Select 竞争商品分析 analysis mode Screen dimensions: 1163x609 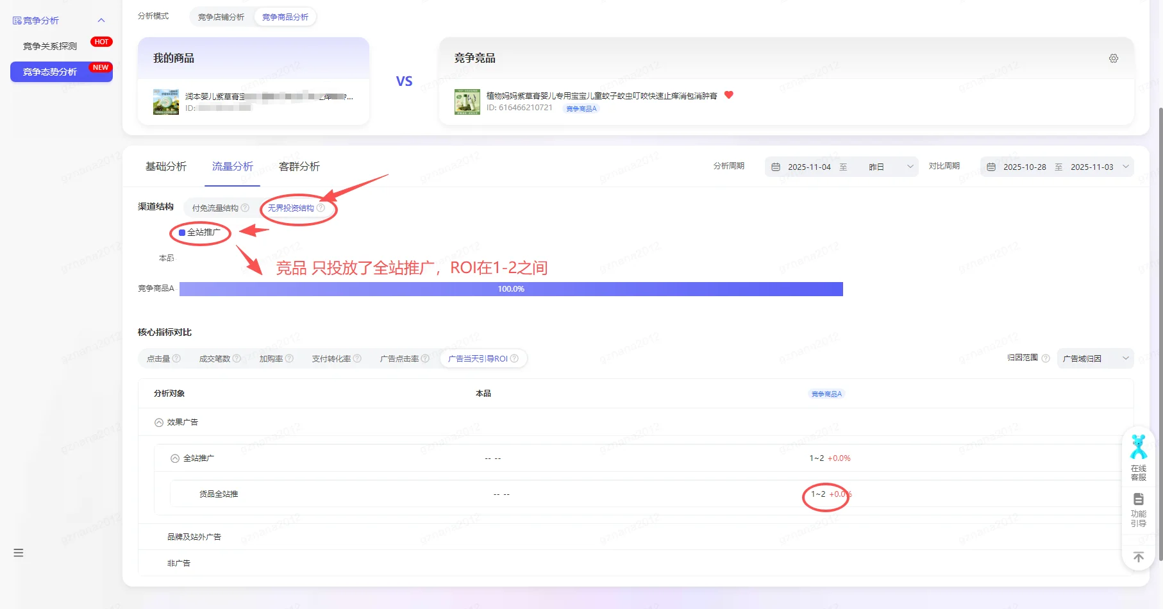pyautogui.click(x=285, y=17)
